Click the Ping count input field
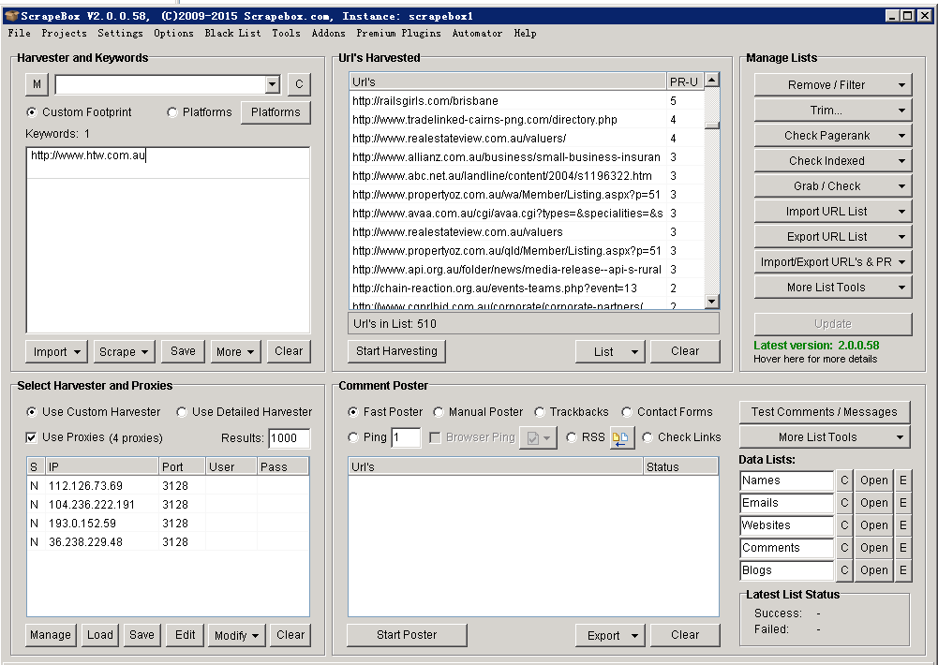Screen dimensions: 938x665 point(406,437)
